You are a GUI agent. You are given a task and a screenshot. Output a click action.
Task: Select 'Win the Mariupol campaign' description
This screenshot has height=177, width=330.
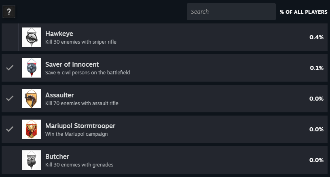pos(76,134)
